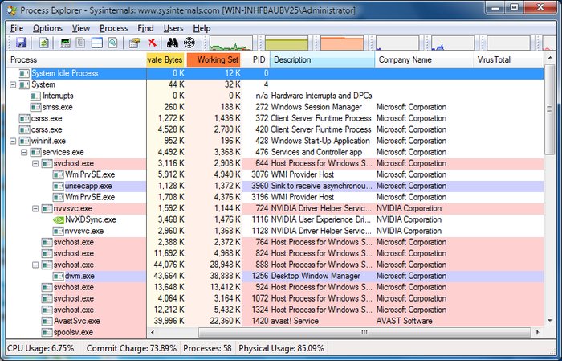Open the Users menu

pyautogui.click(x=173, y=28)
